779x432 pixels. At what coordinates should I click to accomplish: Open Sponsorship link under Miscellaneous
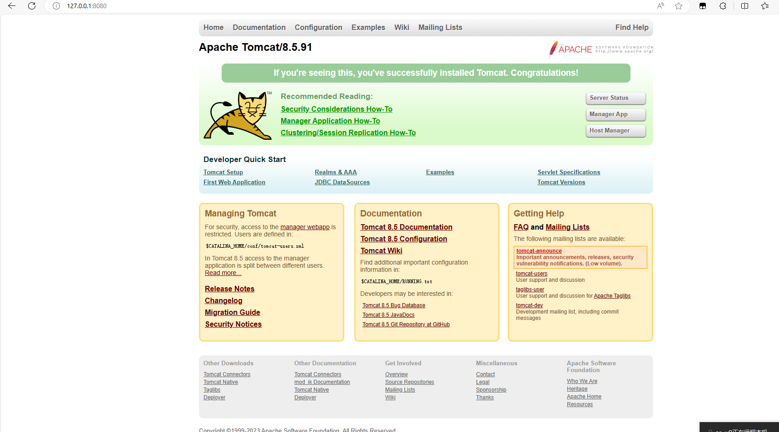491,390
